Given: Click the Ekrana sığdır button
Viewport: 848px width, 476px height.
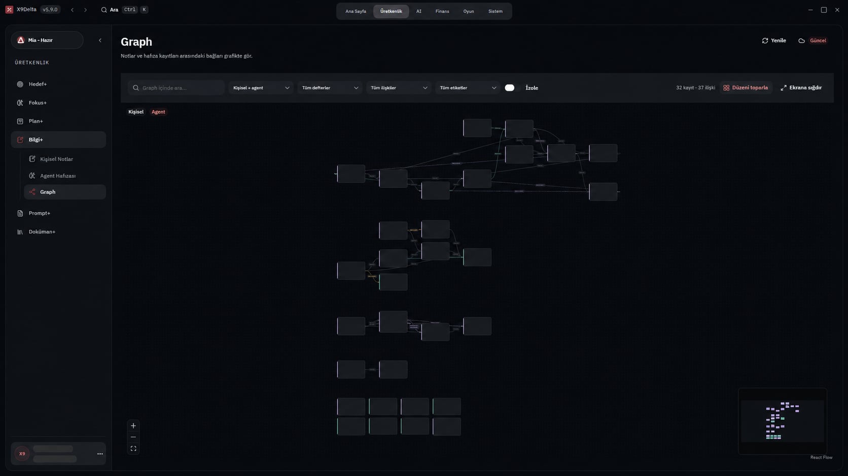Looking at the screenshot, I should pos(801,88).
